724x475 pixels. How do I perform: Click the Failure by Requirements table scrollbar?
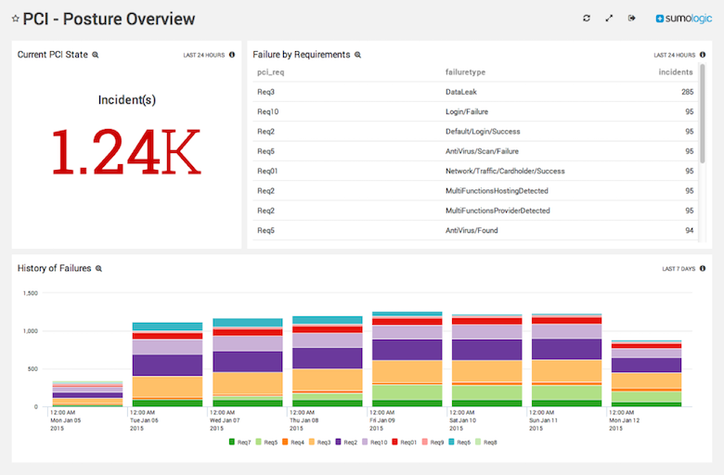[x=703, y=113]
